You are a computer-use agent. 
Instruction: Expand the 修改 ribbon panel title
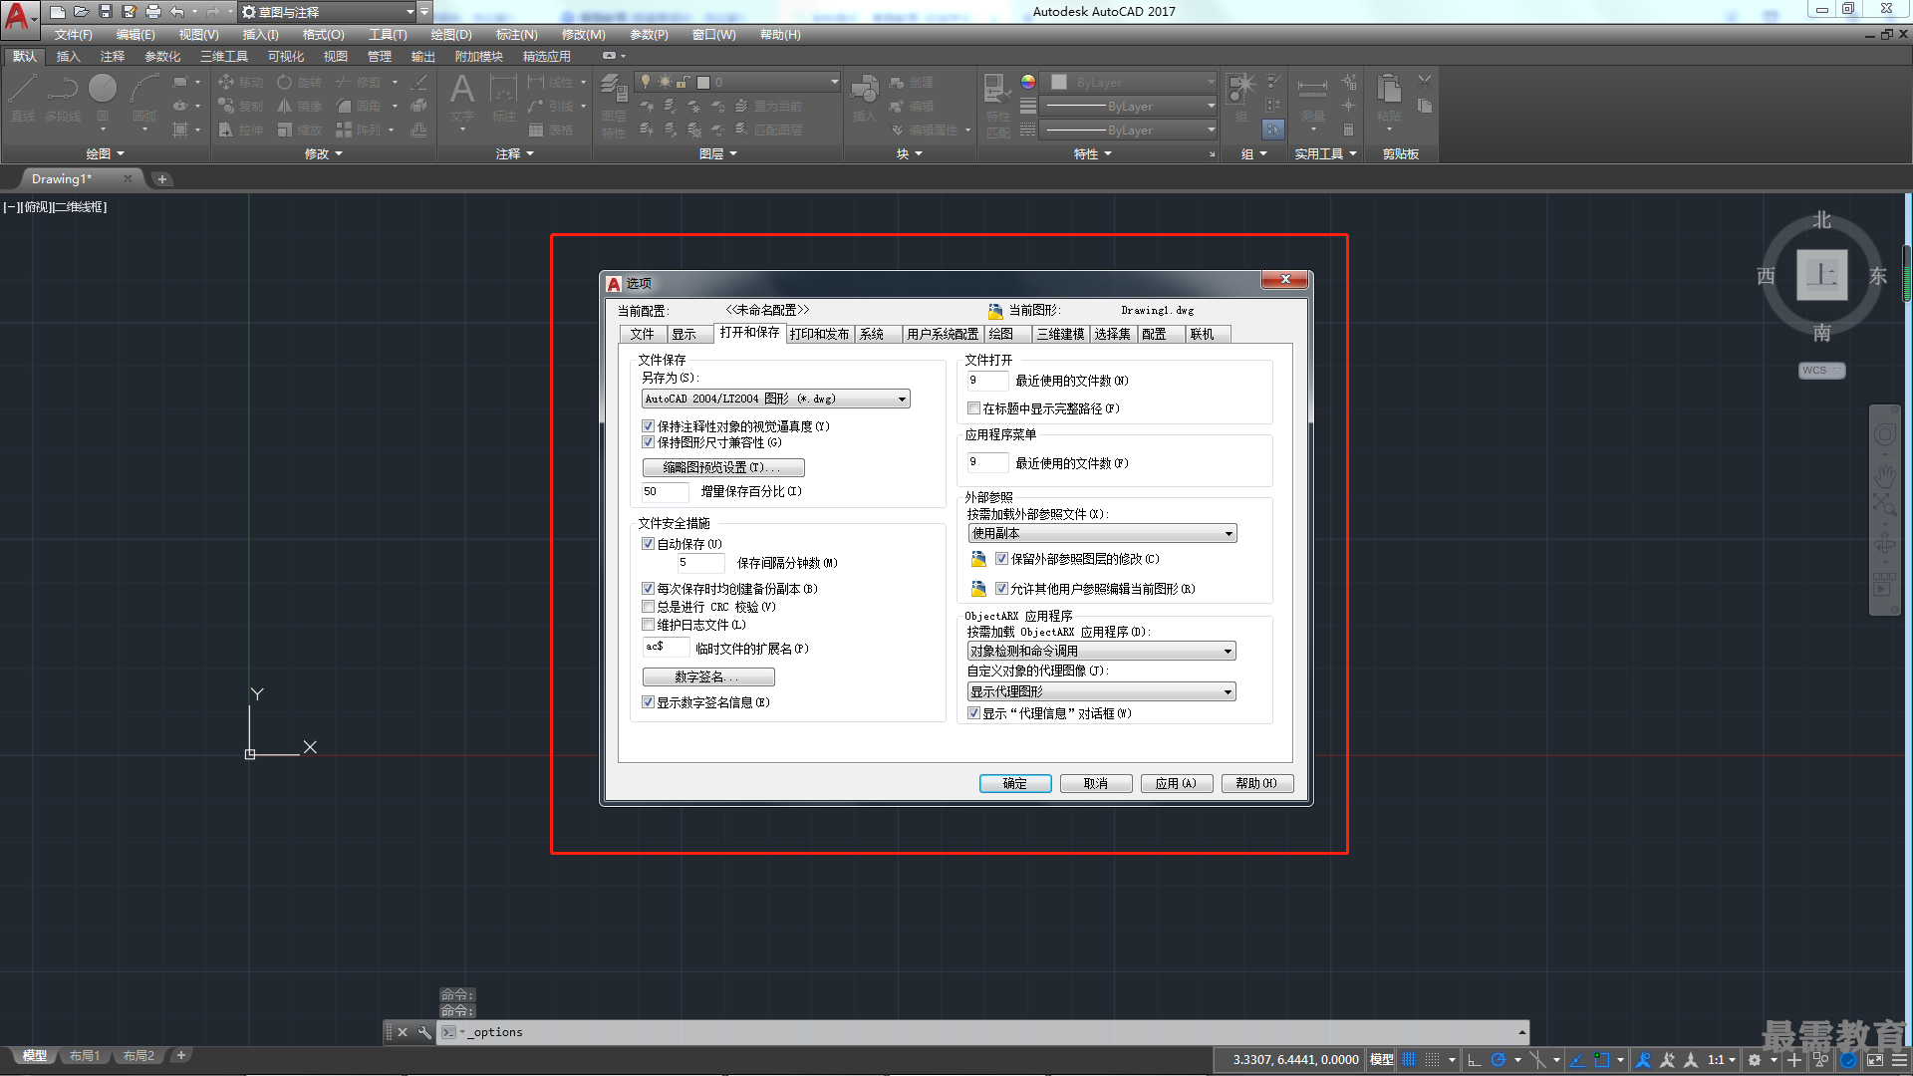pos(323,154)
